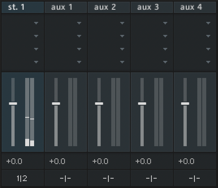
Task: Open third insert slot dropdown on aux 4
Action: [208, 49]
